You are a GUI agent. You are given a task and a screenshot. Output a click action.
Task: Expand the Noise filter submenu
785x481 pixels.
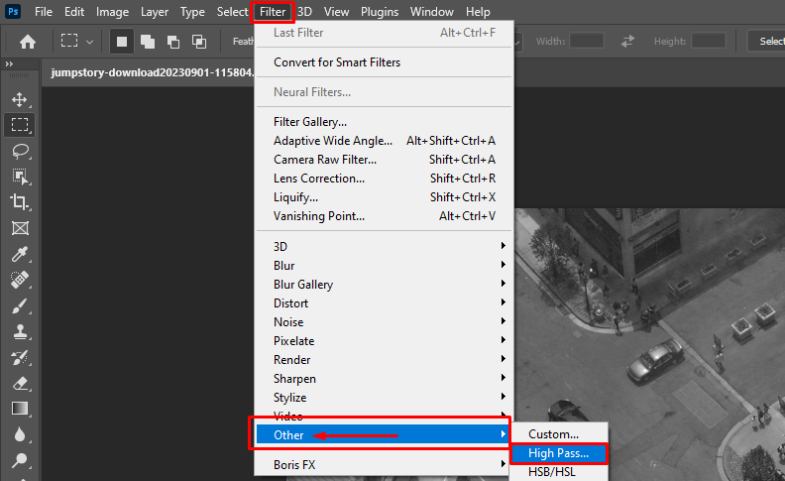(x=382, y=321)
